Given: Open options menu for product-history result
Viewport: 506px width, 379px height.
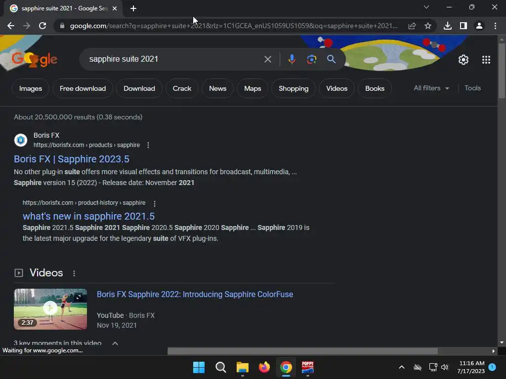Looking at the screenshot, I should point(155,204).
